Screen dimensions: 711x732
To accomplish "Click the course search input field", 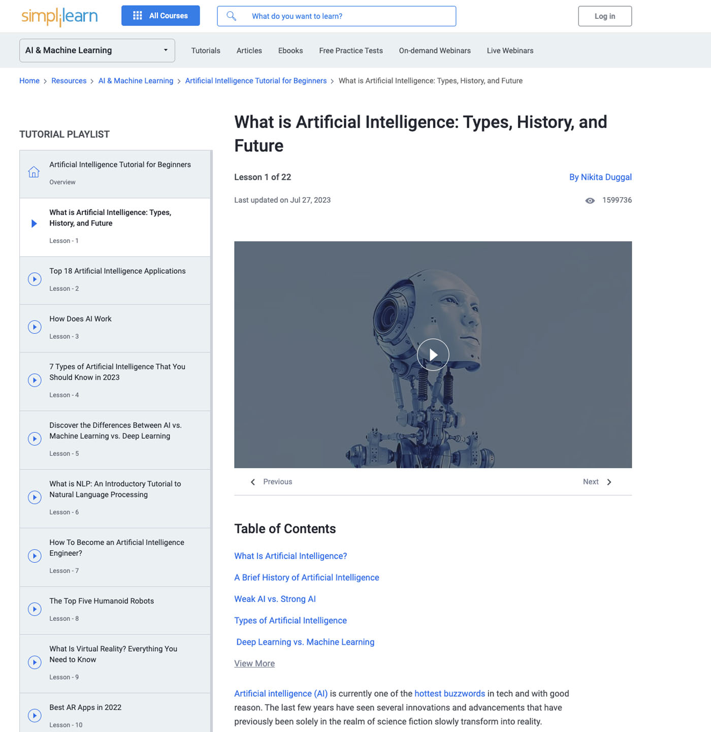I will [x=350, y=16].
